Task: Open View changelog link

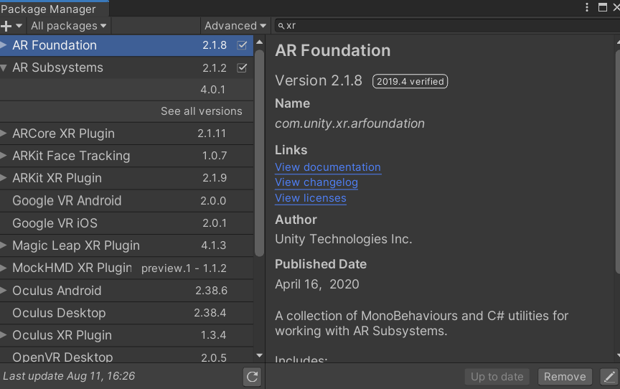Action: point(316,182)
